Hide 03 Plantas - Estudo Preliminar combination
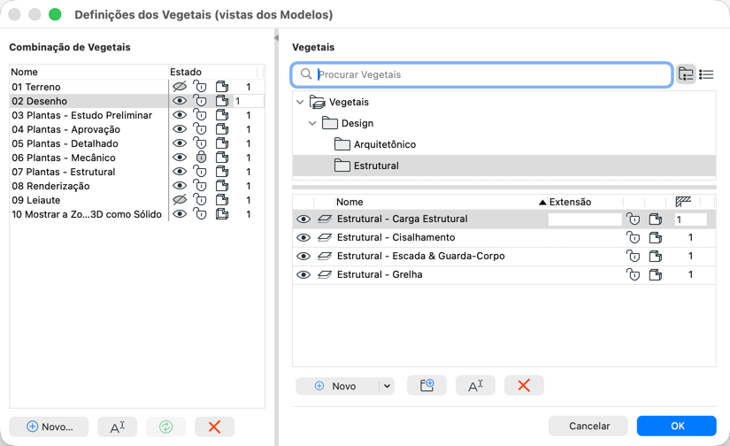The width and height of the screenshot is (730, 446). click(x=180, y=115)
